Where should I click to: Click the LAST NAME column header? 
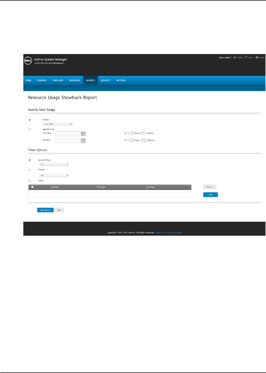(150, 187)
